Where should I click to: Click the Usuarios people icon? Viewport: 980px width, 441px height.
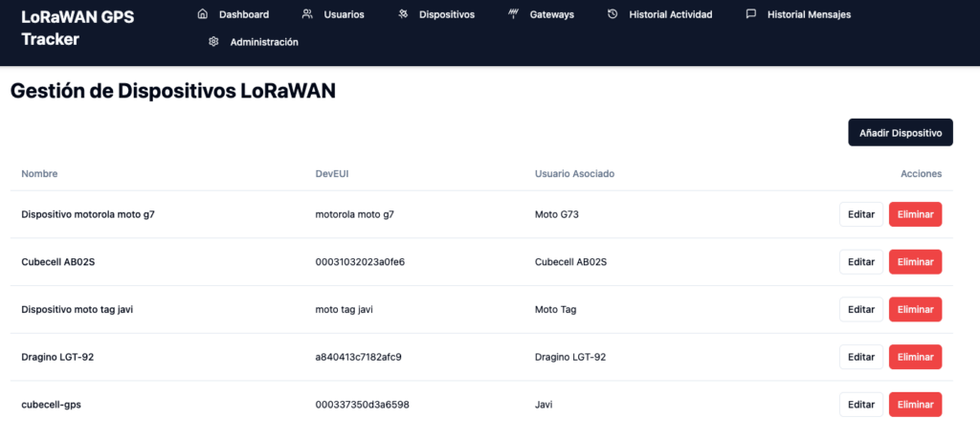tap(307, 14)
